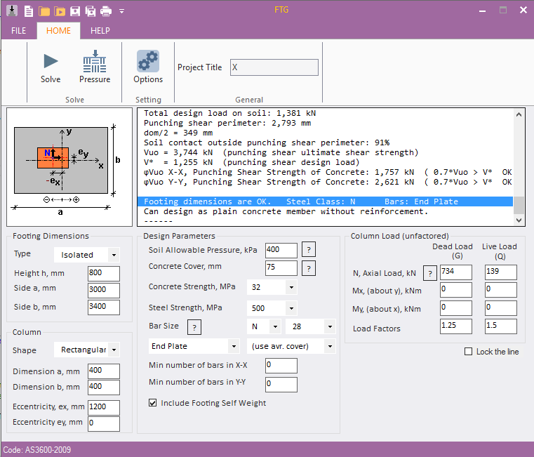Image resolution: width=534 pixels, height=457 pixels.
Task: Click help button beside Soil Allowable Pressure
Action: tap(308, 250)
